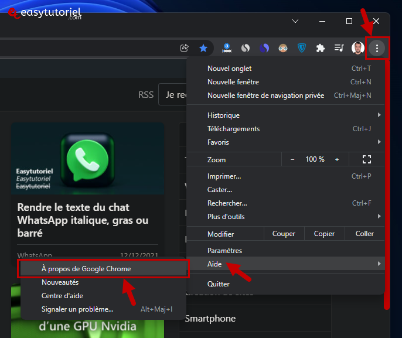Click the RSS link on the page
This screenshot has width=402, height=338.
pos(146,94)
